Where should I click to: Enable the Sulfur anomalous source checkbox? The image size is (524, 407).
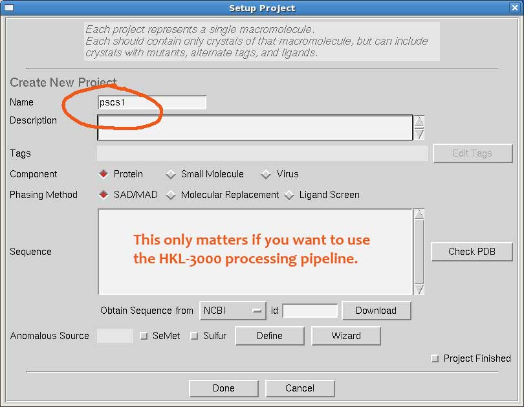point(194,336)
